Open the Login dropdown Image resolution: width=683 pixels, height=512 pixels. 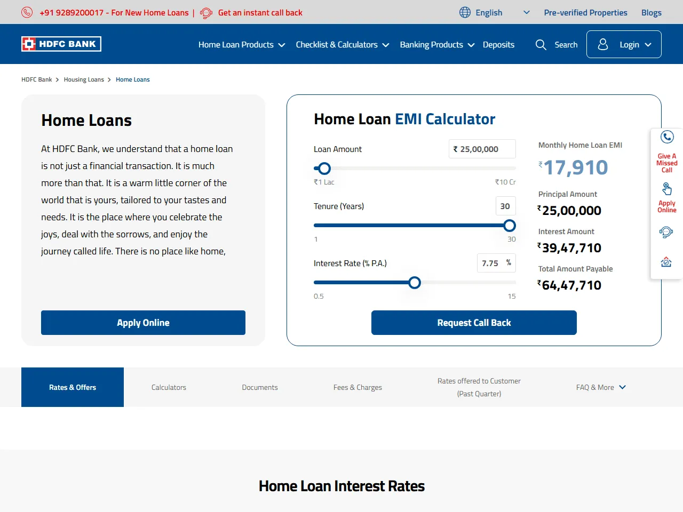pyautogui.click(x=624, y=44)
